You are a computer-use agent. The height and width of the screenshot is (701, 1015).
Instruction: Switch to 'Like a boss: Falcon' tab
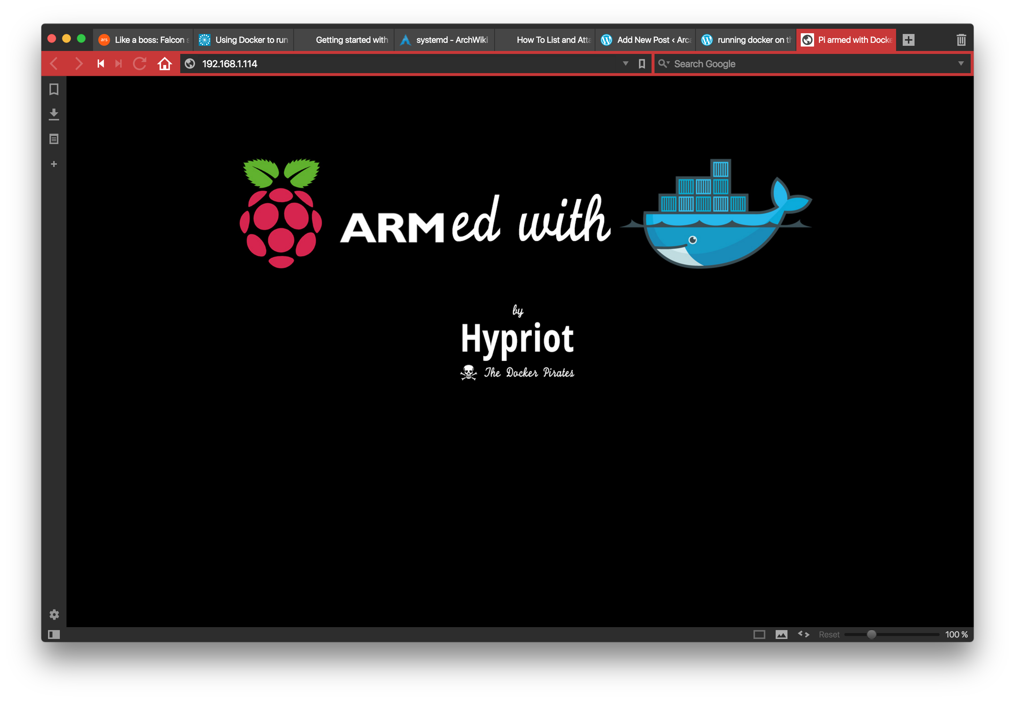pyautogui.click(x=143, y=40)
